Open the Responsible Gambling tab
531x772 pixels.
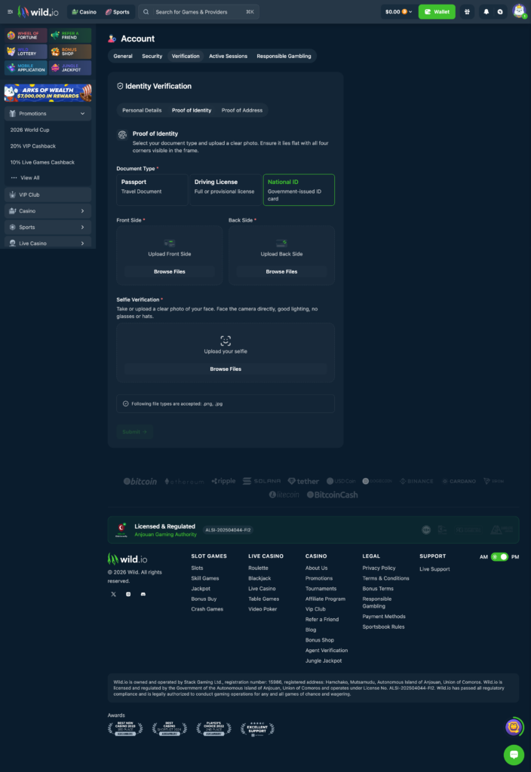click(x=284, y=56)
